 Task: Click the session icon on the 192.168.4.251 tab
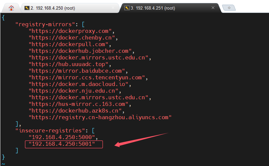point(127,8)
